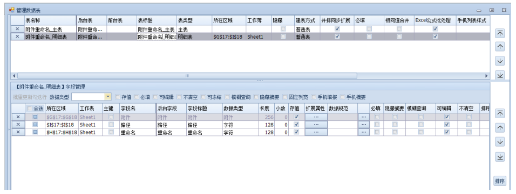This screenshot has height=194, width=516.
Task: Click the 长度 column header
Action: 267,109
